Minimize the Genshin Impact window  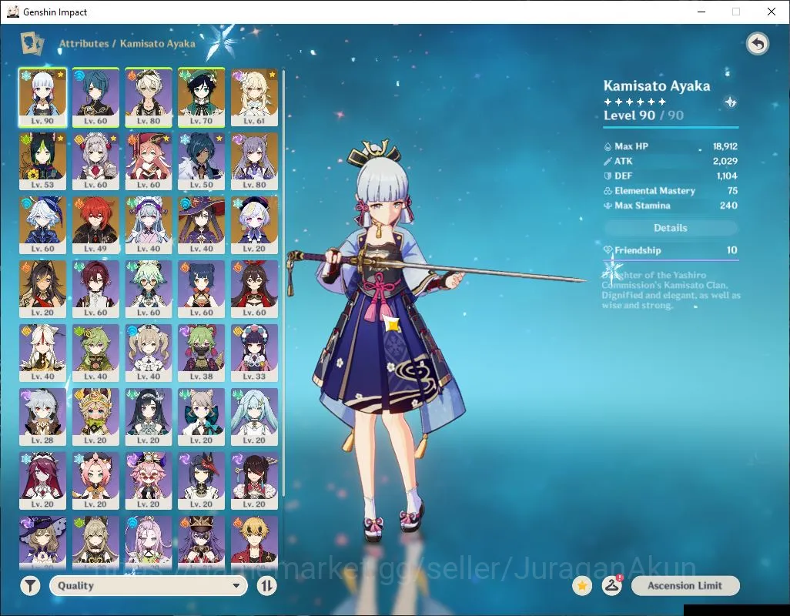701,12
